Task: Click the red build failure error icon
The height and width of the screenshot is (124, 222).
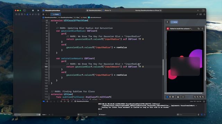Action: [x=168, y=29]
